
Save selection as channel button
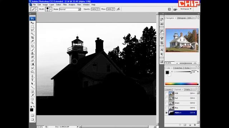pos(185,125)
